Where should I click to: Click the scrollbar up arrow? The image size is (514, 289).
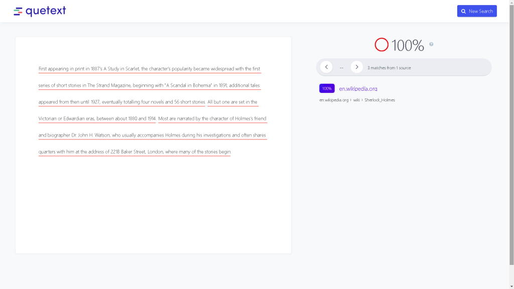point(511,3)
